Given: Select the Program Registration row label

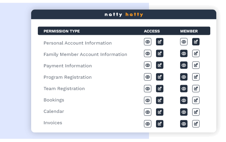Looking at the screenshot, I should [x=67, y=77].
